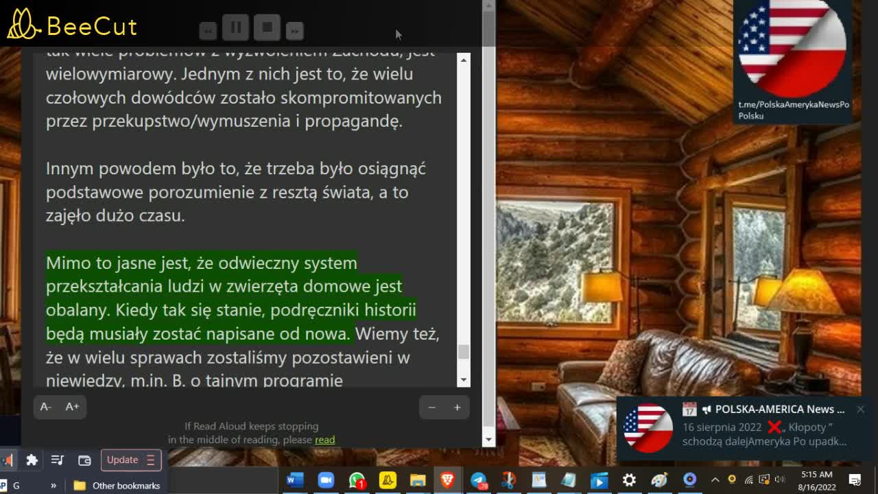
Task: Click paragraph starting 'Innym powodem było to'
Action: [236, 191]
